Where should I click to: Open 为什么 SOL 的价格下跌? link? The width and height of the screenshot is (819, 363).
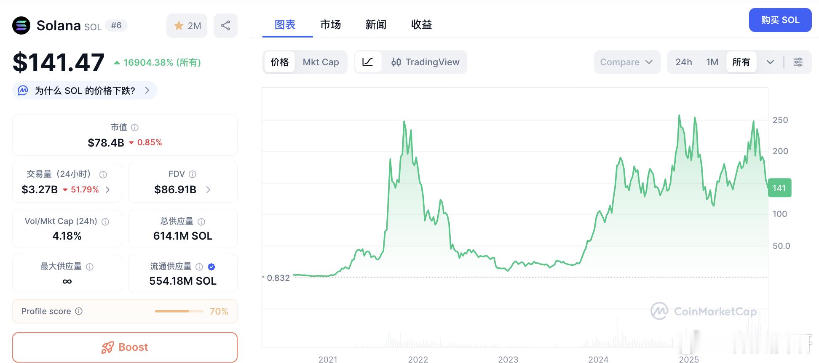point(85,91)
